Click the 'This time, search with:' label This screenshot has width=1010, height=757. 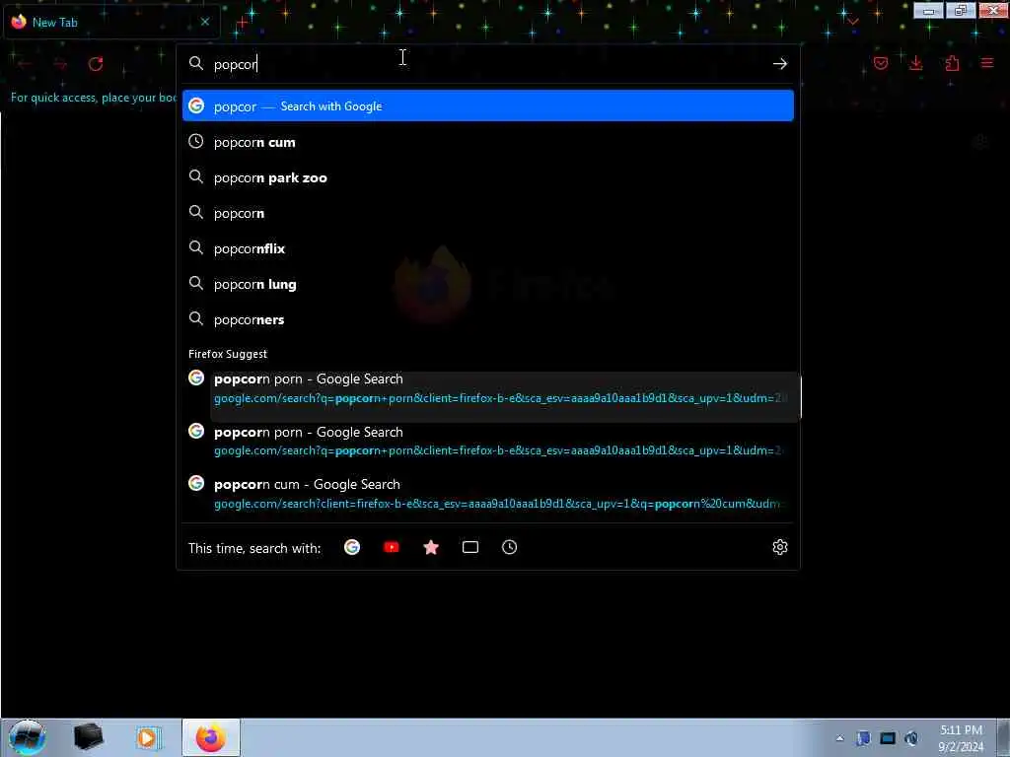click(x=254, y=548)
